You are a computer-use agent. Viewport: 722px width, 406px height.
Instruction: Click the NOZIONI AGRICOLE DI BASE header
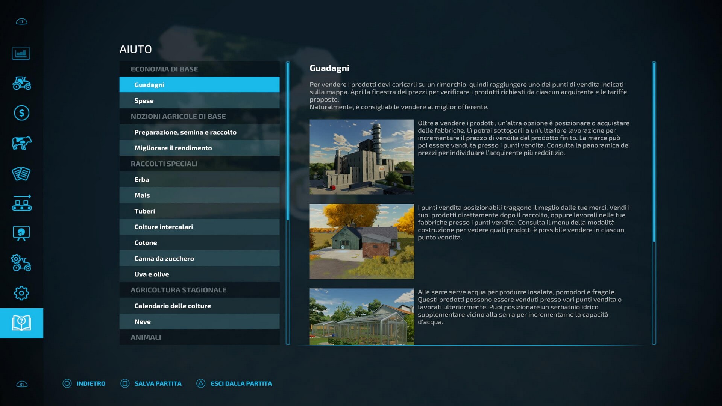pos(199,116)
